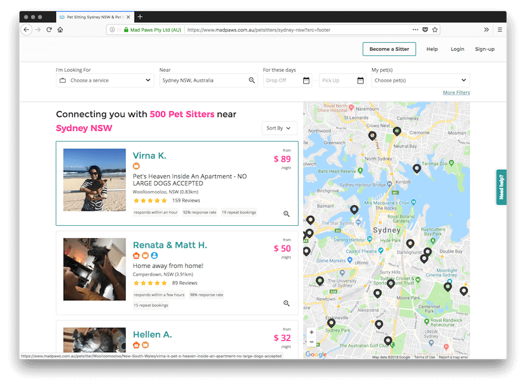Image resolution: width=526 pixels, height=387 pixels.
Task: Click the search magnifier in the Near field
Action: tap(251, 80)
